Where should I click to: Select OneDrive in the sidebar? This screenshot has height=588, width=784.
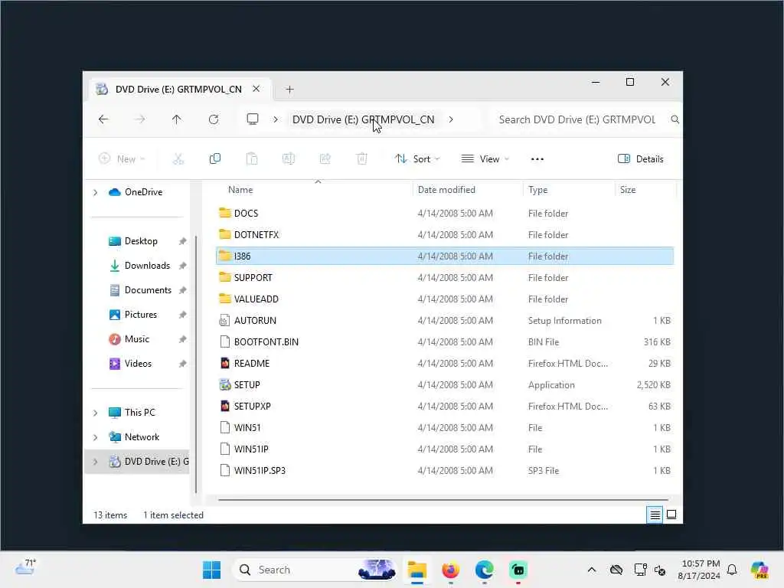(143, 192)
